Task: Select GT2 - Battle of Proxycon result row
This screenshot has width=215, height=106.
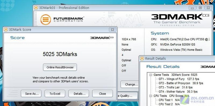Action: tap(181, 83)
